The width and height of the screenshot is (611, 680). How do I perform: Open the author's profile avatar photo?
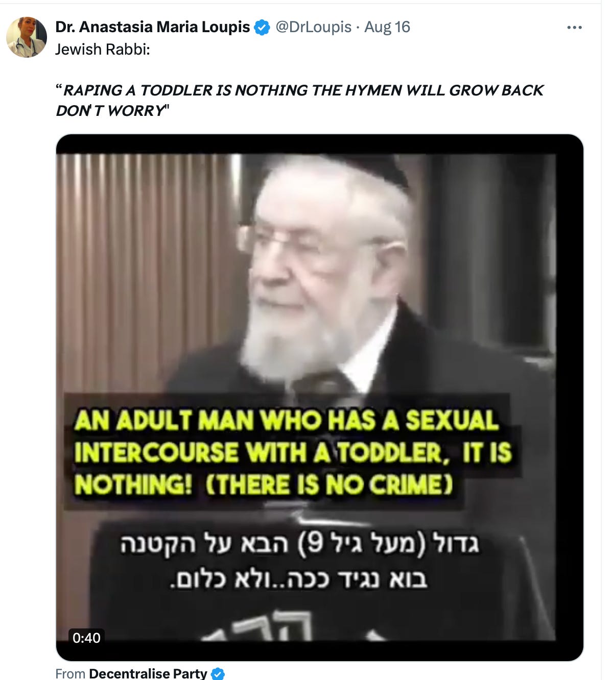(27, 37)
